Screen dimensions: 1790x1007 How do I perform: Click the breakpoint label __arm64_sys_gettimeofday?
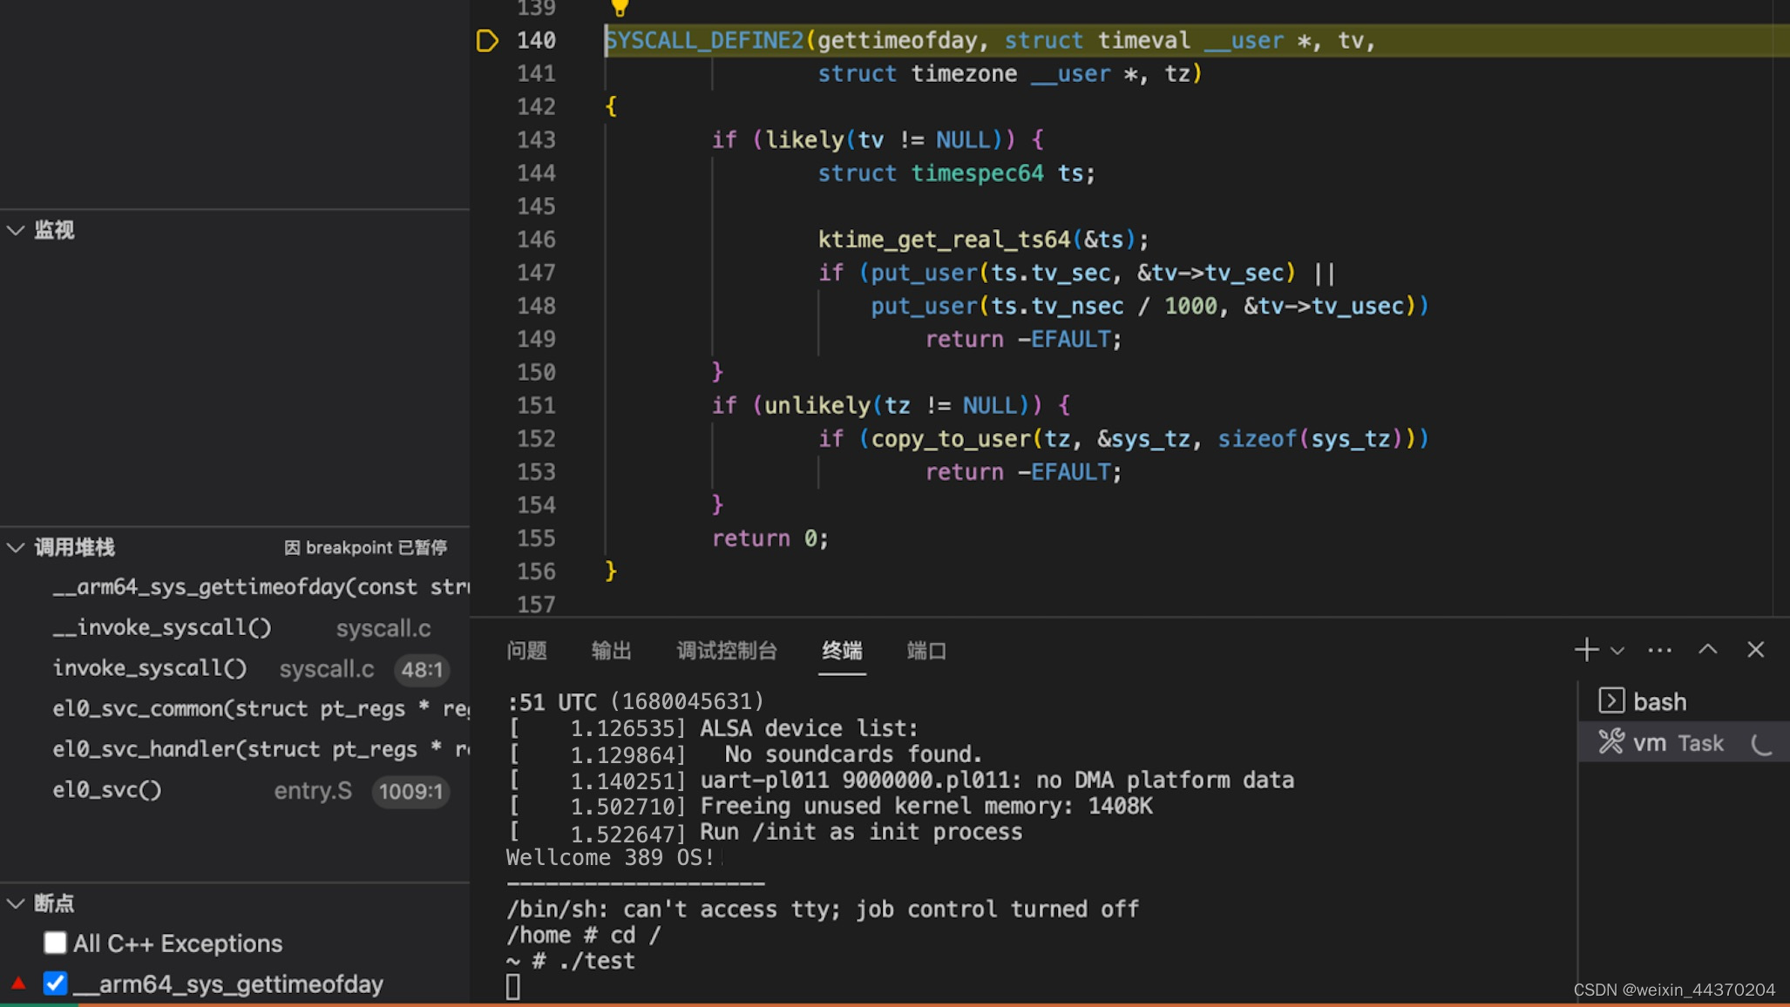tap(228, 984)
